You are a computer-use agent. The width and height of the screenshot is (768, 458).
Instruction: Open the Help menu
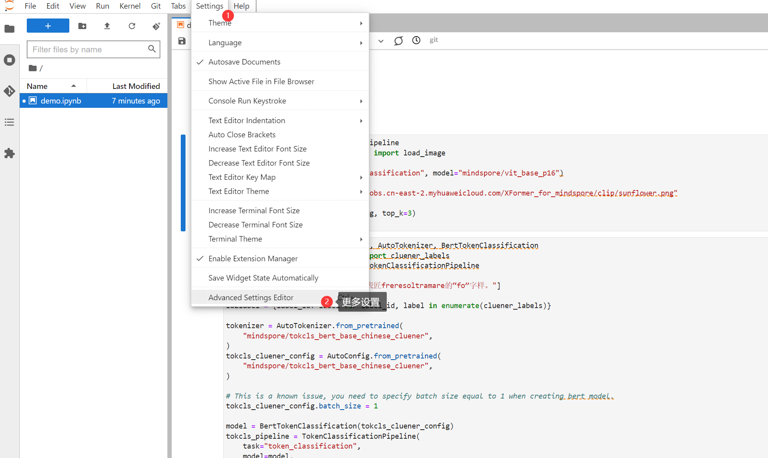pos(241,6)
